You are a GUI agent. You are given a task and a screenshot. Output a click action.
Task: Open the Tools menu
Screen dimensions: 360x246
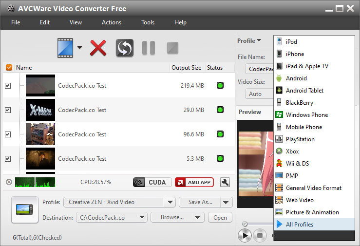tap(148, 22)
